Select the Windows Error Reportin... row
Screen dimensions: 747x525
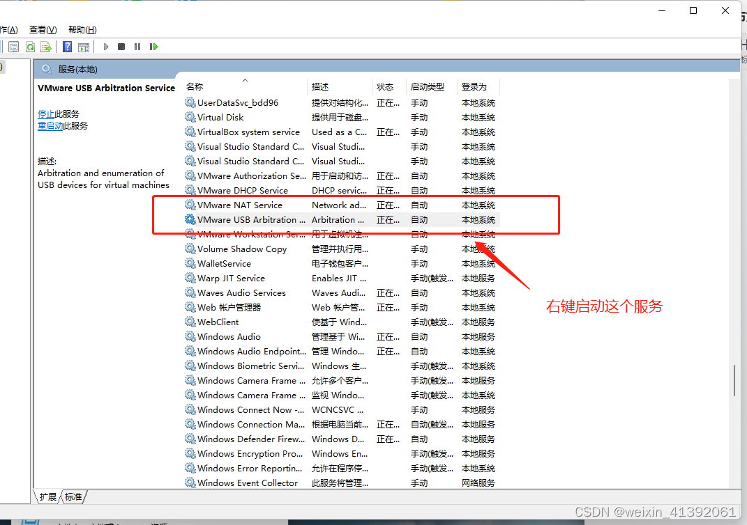pos(341,469)
